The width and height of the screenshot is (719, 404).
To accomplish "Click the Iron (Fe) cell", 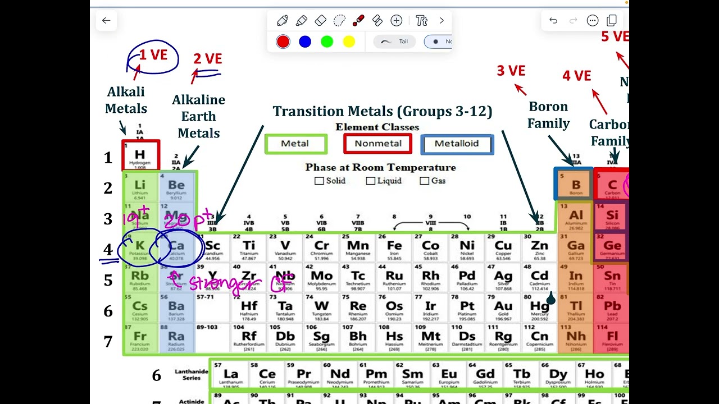I will [394, 248].
